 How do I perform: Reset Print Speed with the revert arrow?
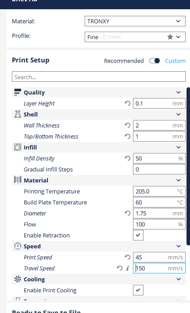(x=127, y=257)
